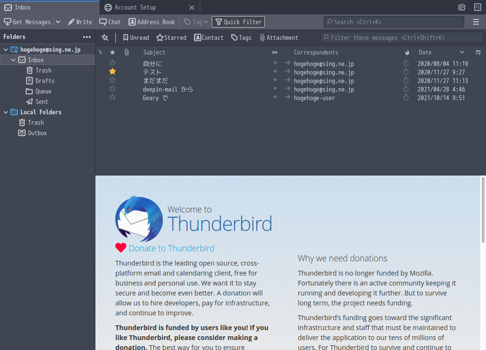Viewport: 486px width, 350px height.
Task: Open the application hamburger menu
Action: 476,22
